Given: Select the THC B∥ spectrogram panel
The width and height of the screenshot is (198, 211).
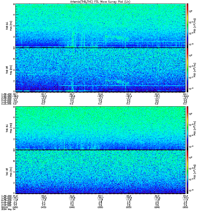Looking at the screenshot, I should [100, 172].
